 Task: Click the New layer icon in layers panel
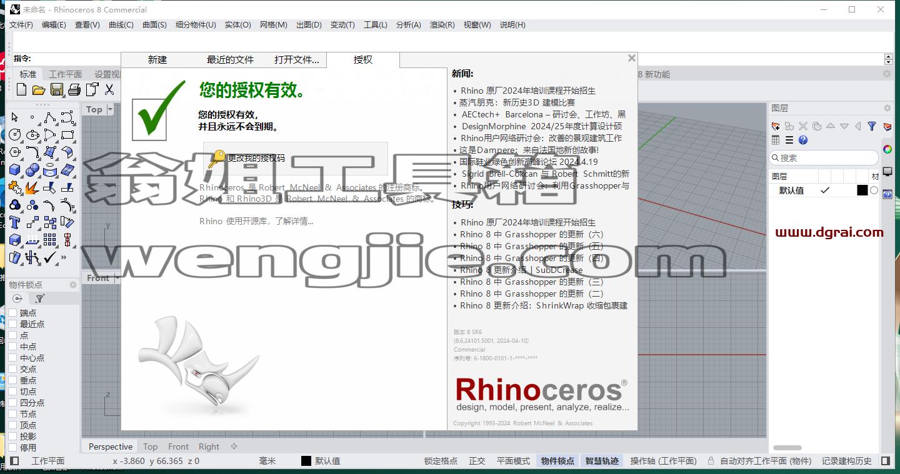[776, 126]
